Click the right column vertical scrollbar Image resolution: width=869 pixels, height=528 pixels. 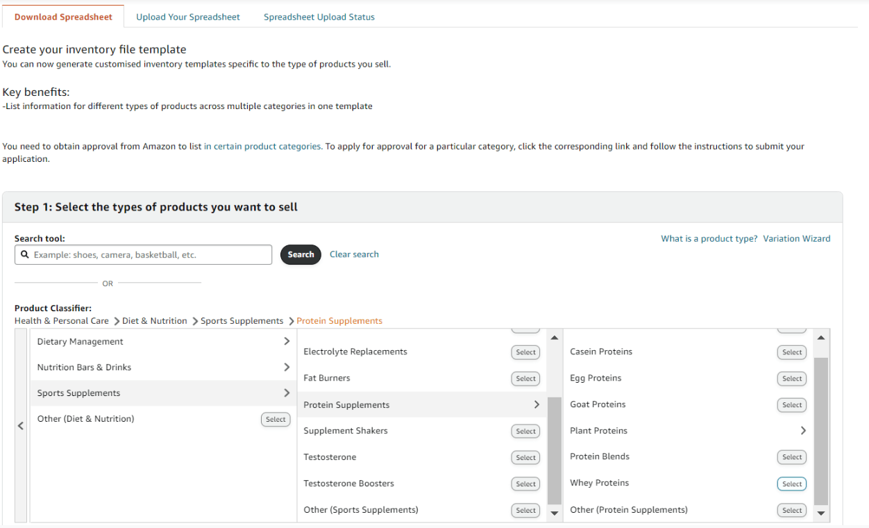821,431
